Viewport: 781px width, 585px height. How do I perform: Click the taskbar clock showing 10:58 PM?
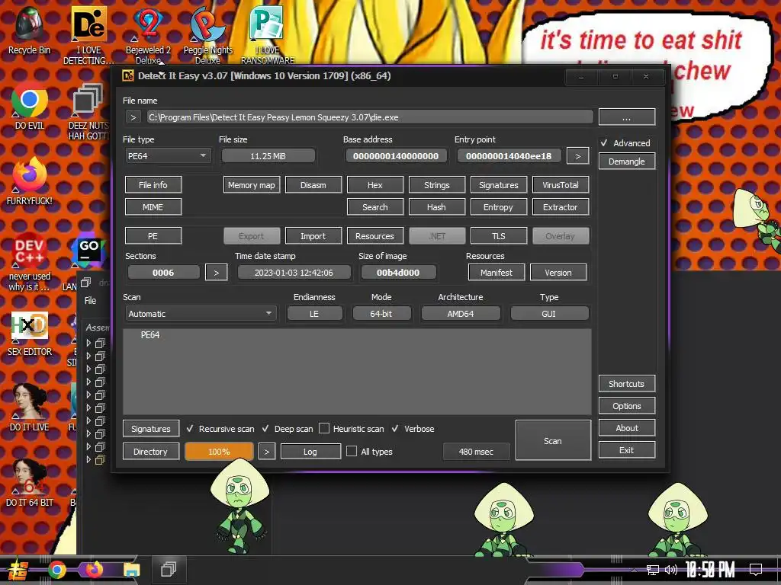709,570
